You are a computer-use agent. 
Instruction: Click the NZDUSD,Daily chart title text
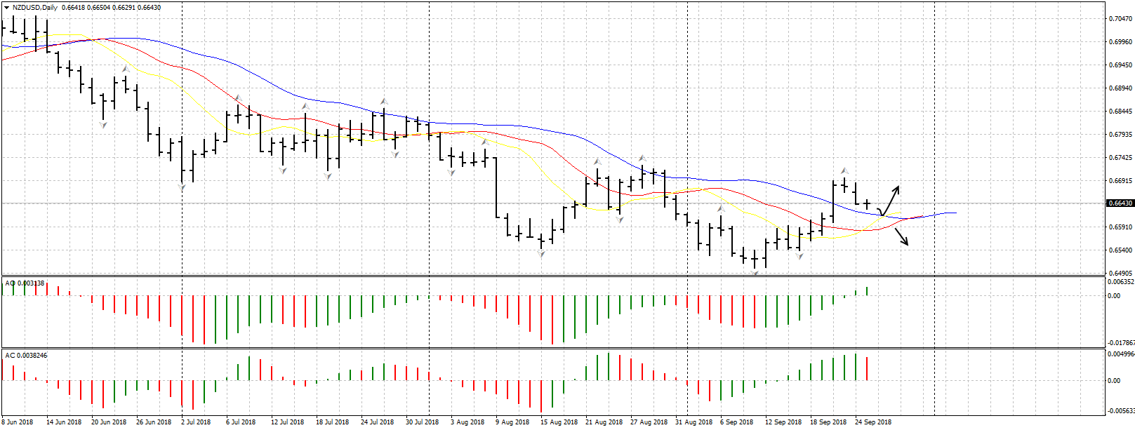click(35, 8)
